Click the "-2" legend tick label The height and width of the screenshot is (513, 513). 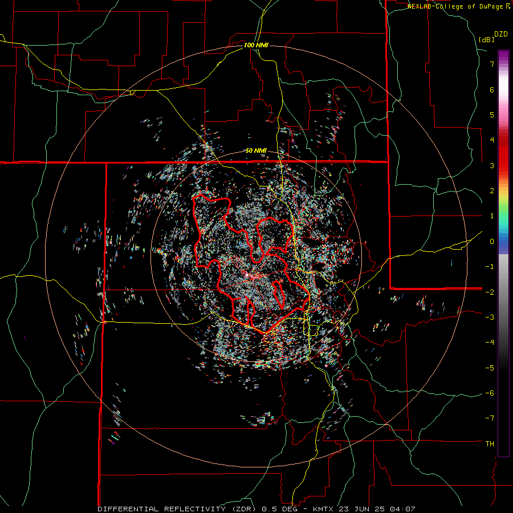click(490, 292)
